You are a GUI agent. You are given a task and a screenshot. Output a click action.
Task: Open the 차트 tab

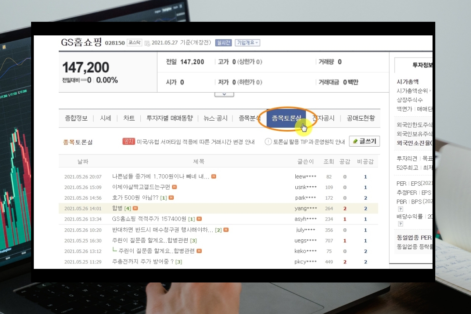[x=129, y=118]
